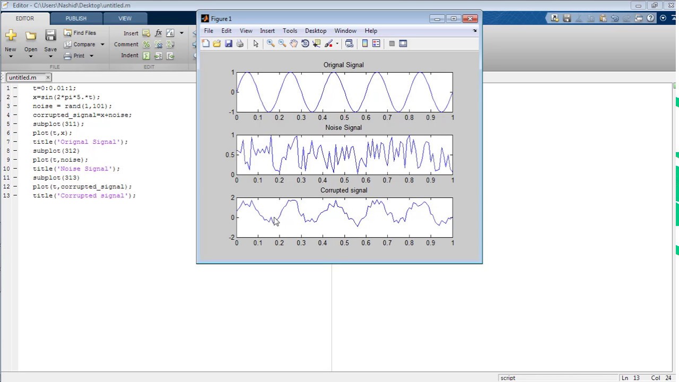Toggle Pan hand tool in Figure 1
This screenshot has width=679, height=382.
[x=294, y=44]
